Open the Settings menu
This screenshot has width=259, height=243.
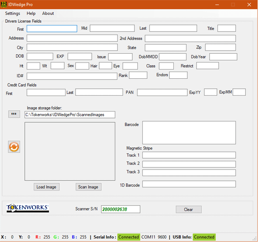(13, 14)
